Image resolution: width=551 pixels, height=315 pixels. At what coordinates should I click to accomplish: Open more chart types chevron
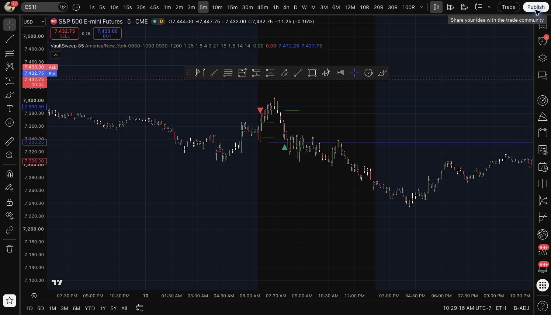[x=489, y=7]
